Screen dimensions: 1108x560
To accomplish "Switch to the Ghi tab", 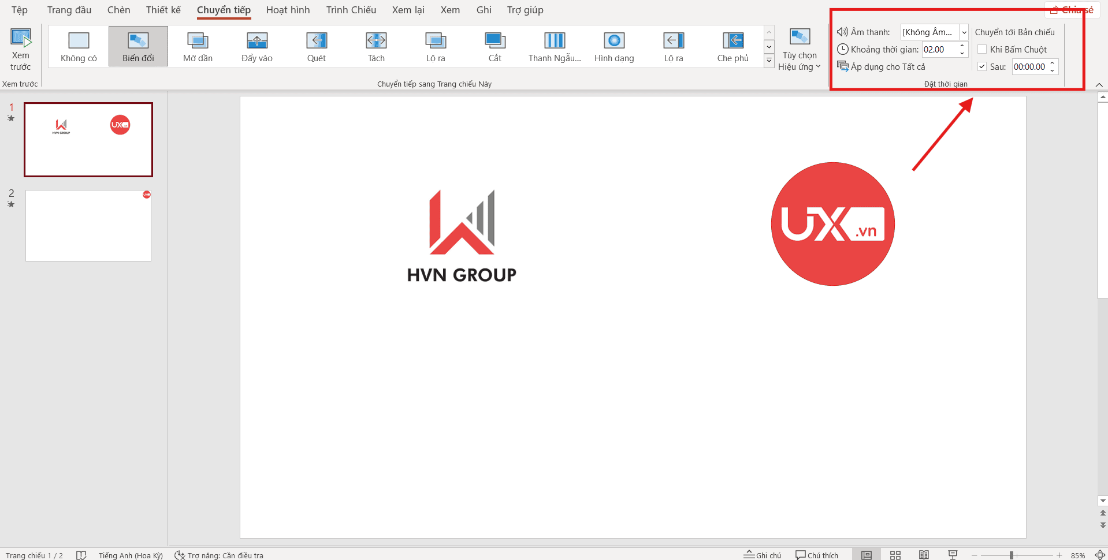I will tap(484, 10).
